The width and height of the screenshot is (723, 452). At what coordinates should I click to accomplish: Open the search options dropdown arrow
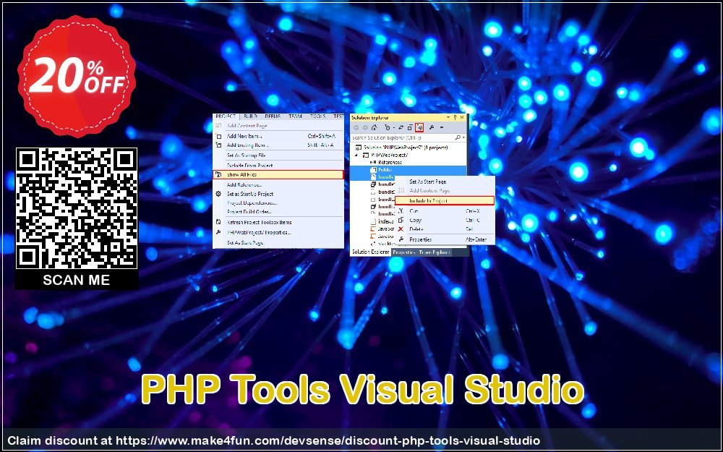pos(463,137)
